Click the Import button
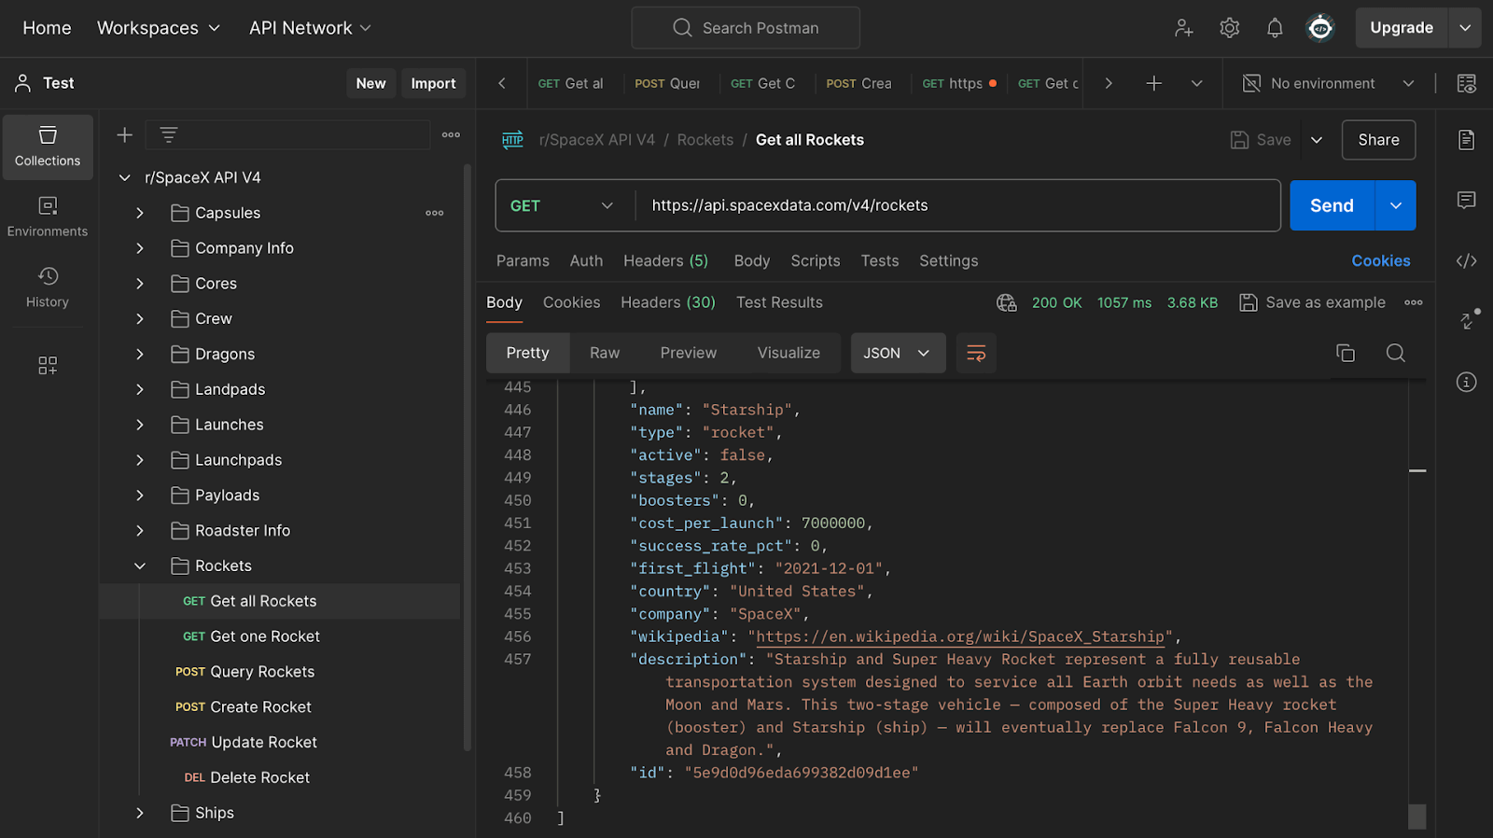 [433, 83]
